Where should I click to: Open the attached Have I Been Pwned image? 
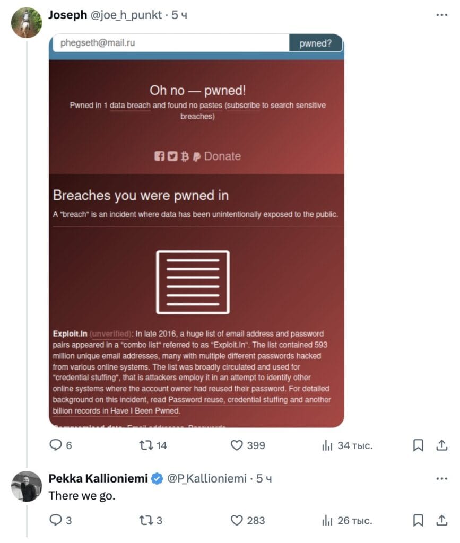196,231
